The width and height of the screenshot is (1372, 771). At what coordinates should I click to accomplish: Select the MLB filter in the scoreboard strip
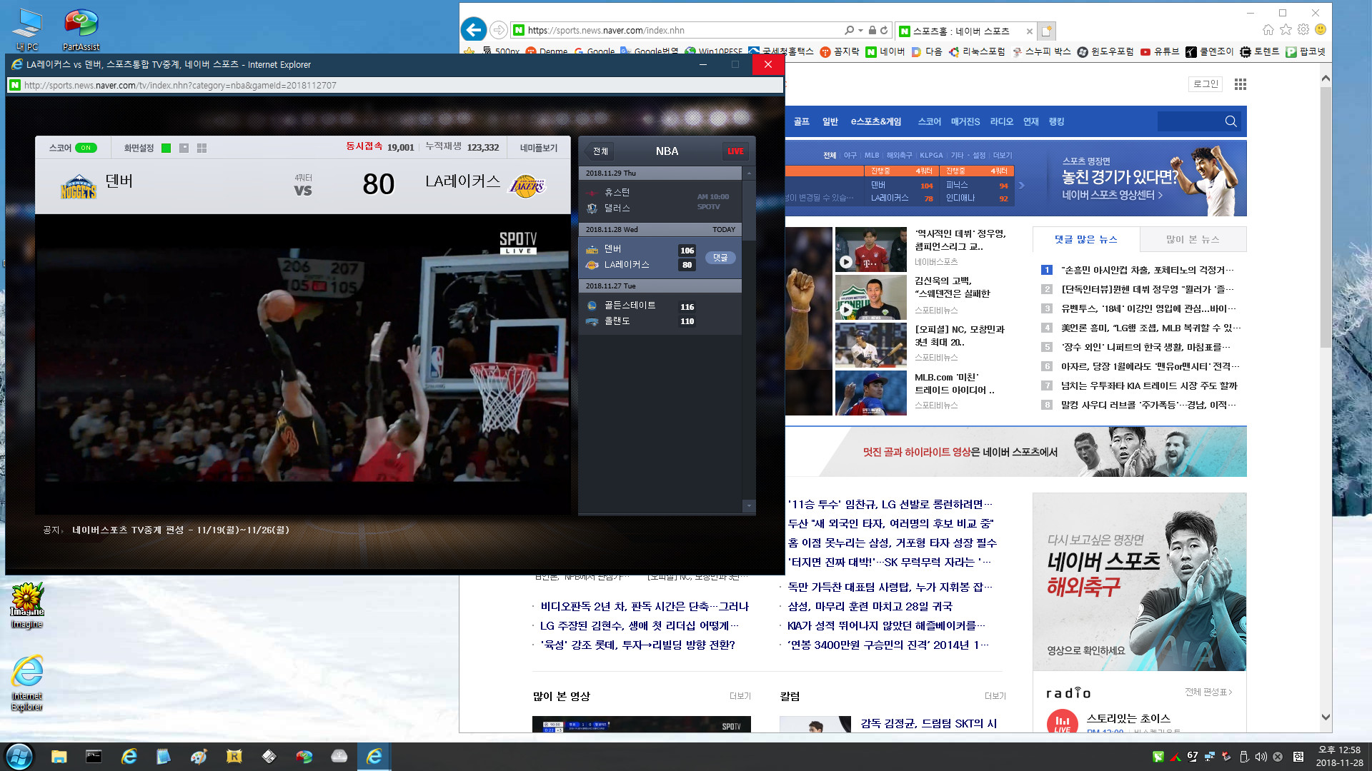click(x=872, y=155)
